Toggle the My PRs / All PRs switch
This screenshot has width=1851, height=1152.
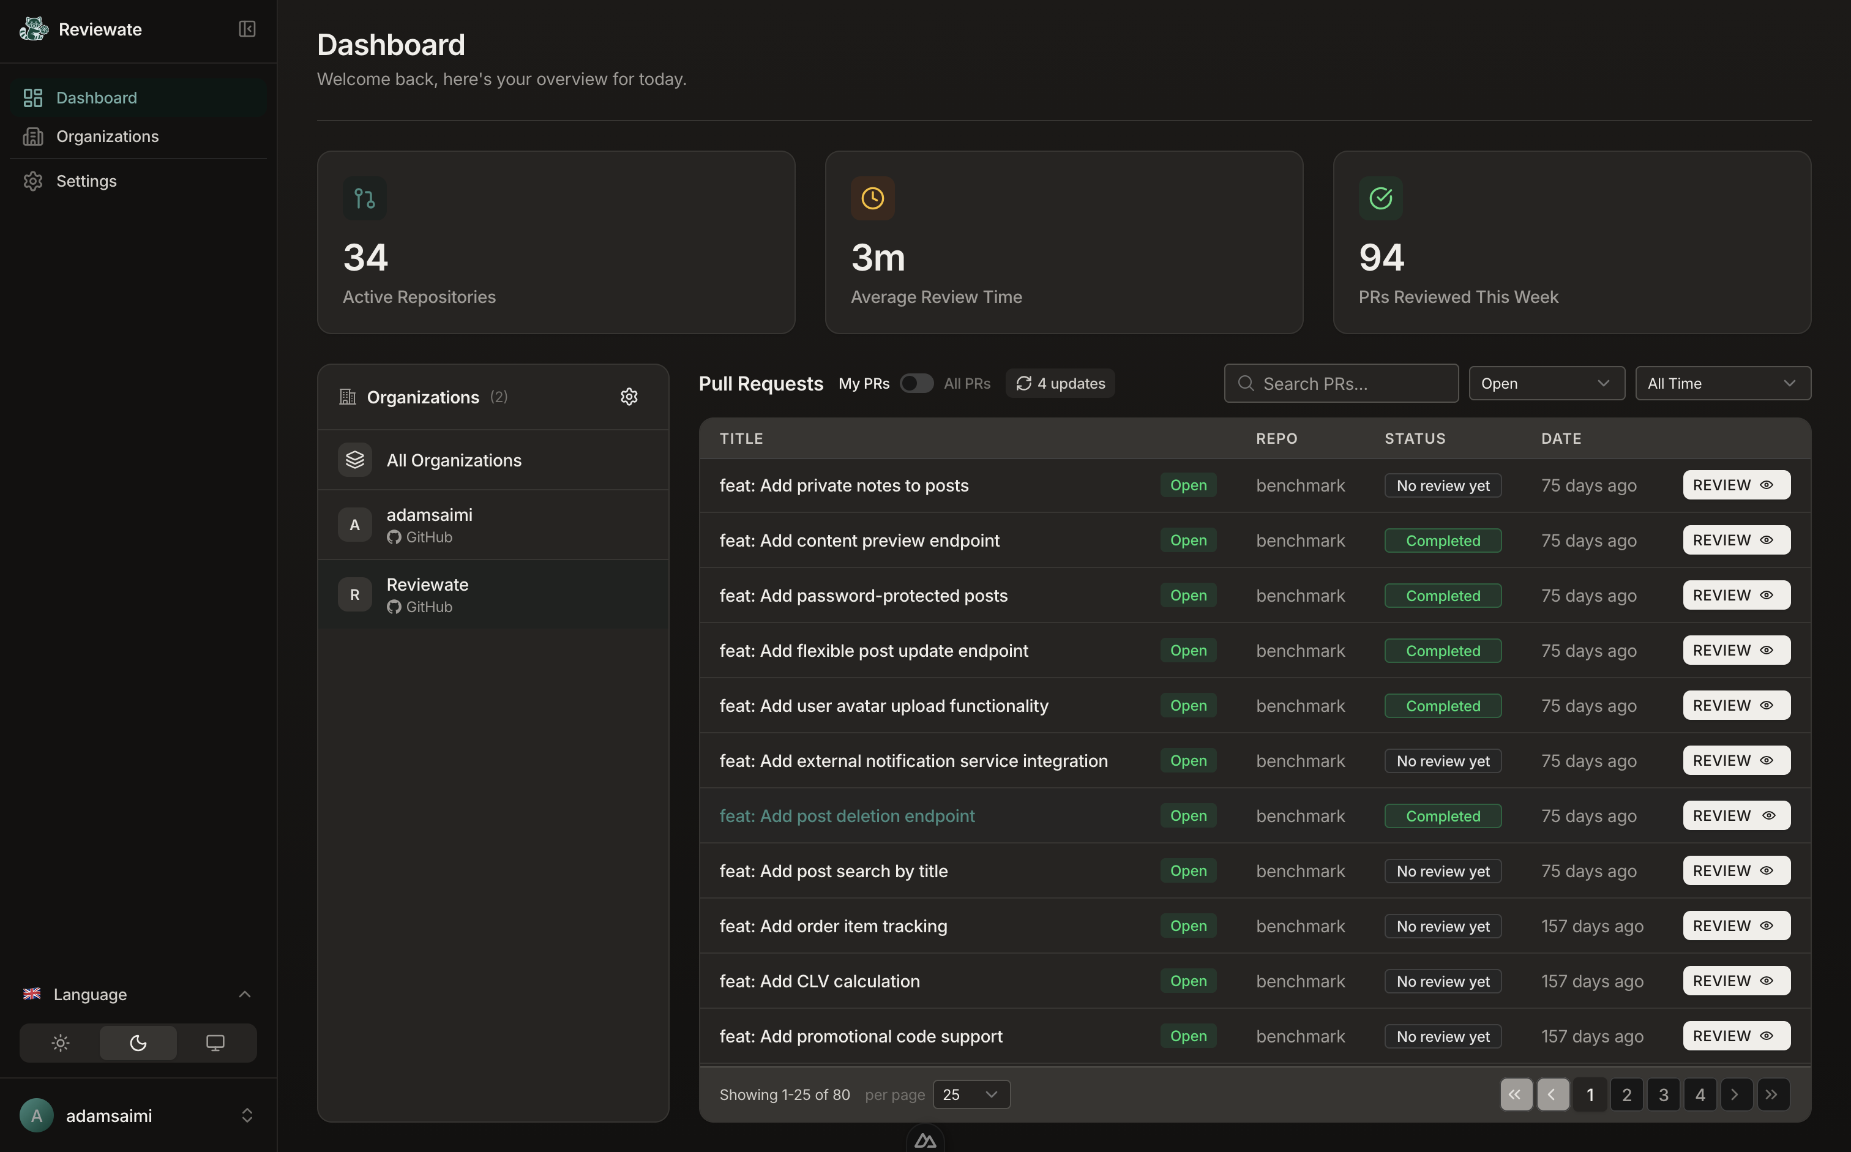pyautogui.click(x=916, y=383)
